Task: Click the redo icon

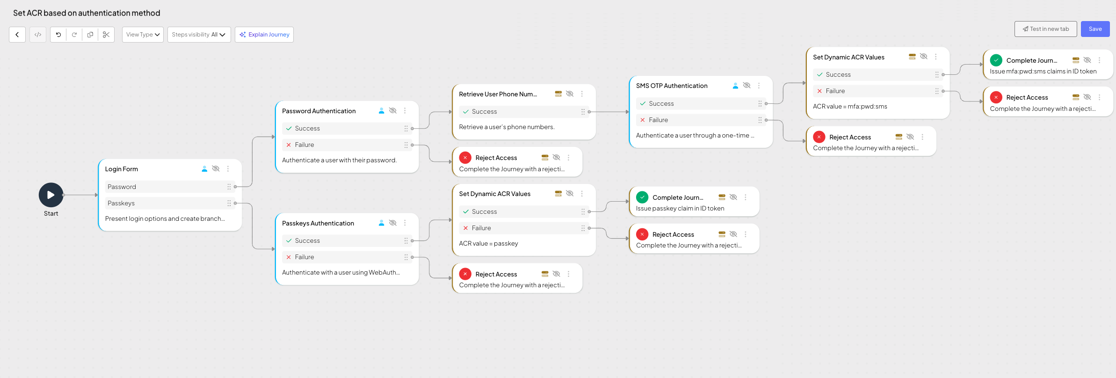Action: [74, 35]
